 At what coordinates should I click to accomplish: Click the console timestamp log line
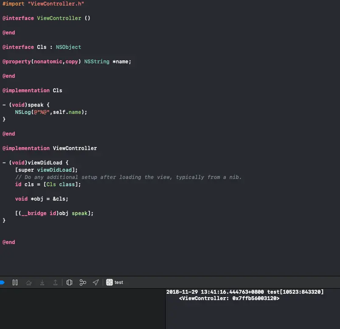(245, 292)
